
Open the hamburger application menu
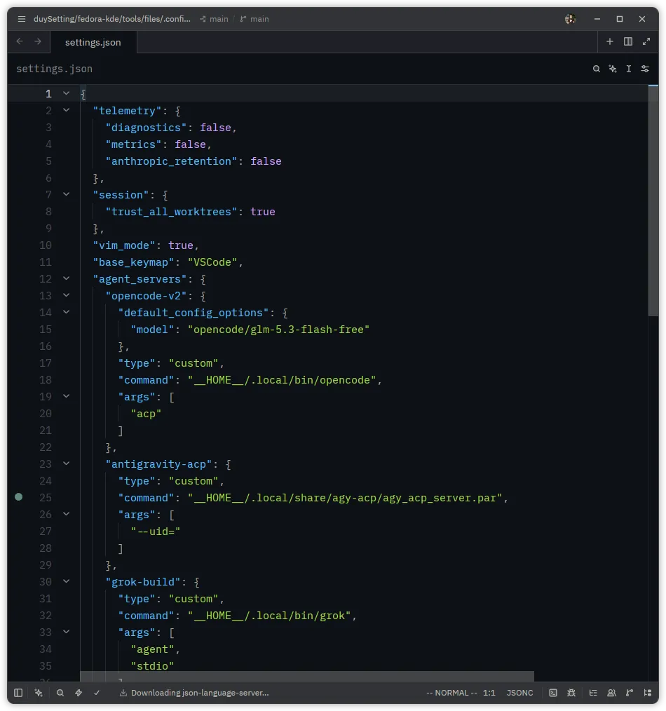21,19
